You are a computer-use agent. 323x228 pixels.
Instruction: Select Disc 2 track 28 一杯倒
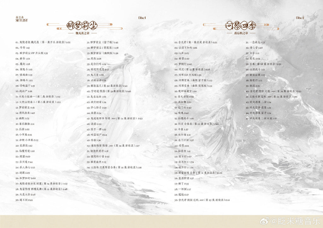pyautogui.click(x=183, y=189)
